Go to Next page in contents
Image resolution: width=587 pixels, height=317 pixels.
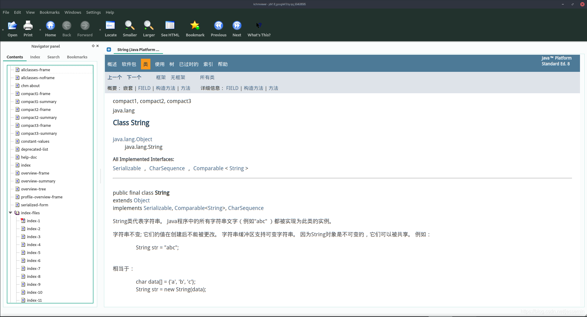point(237,29)
